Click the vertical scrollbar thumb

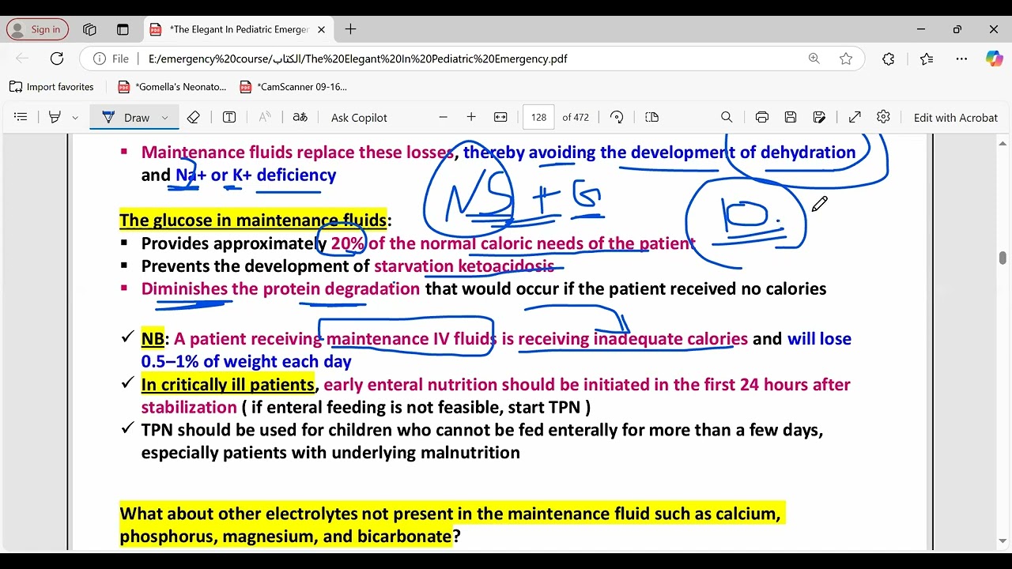tap(1003, 258)
